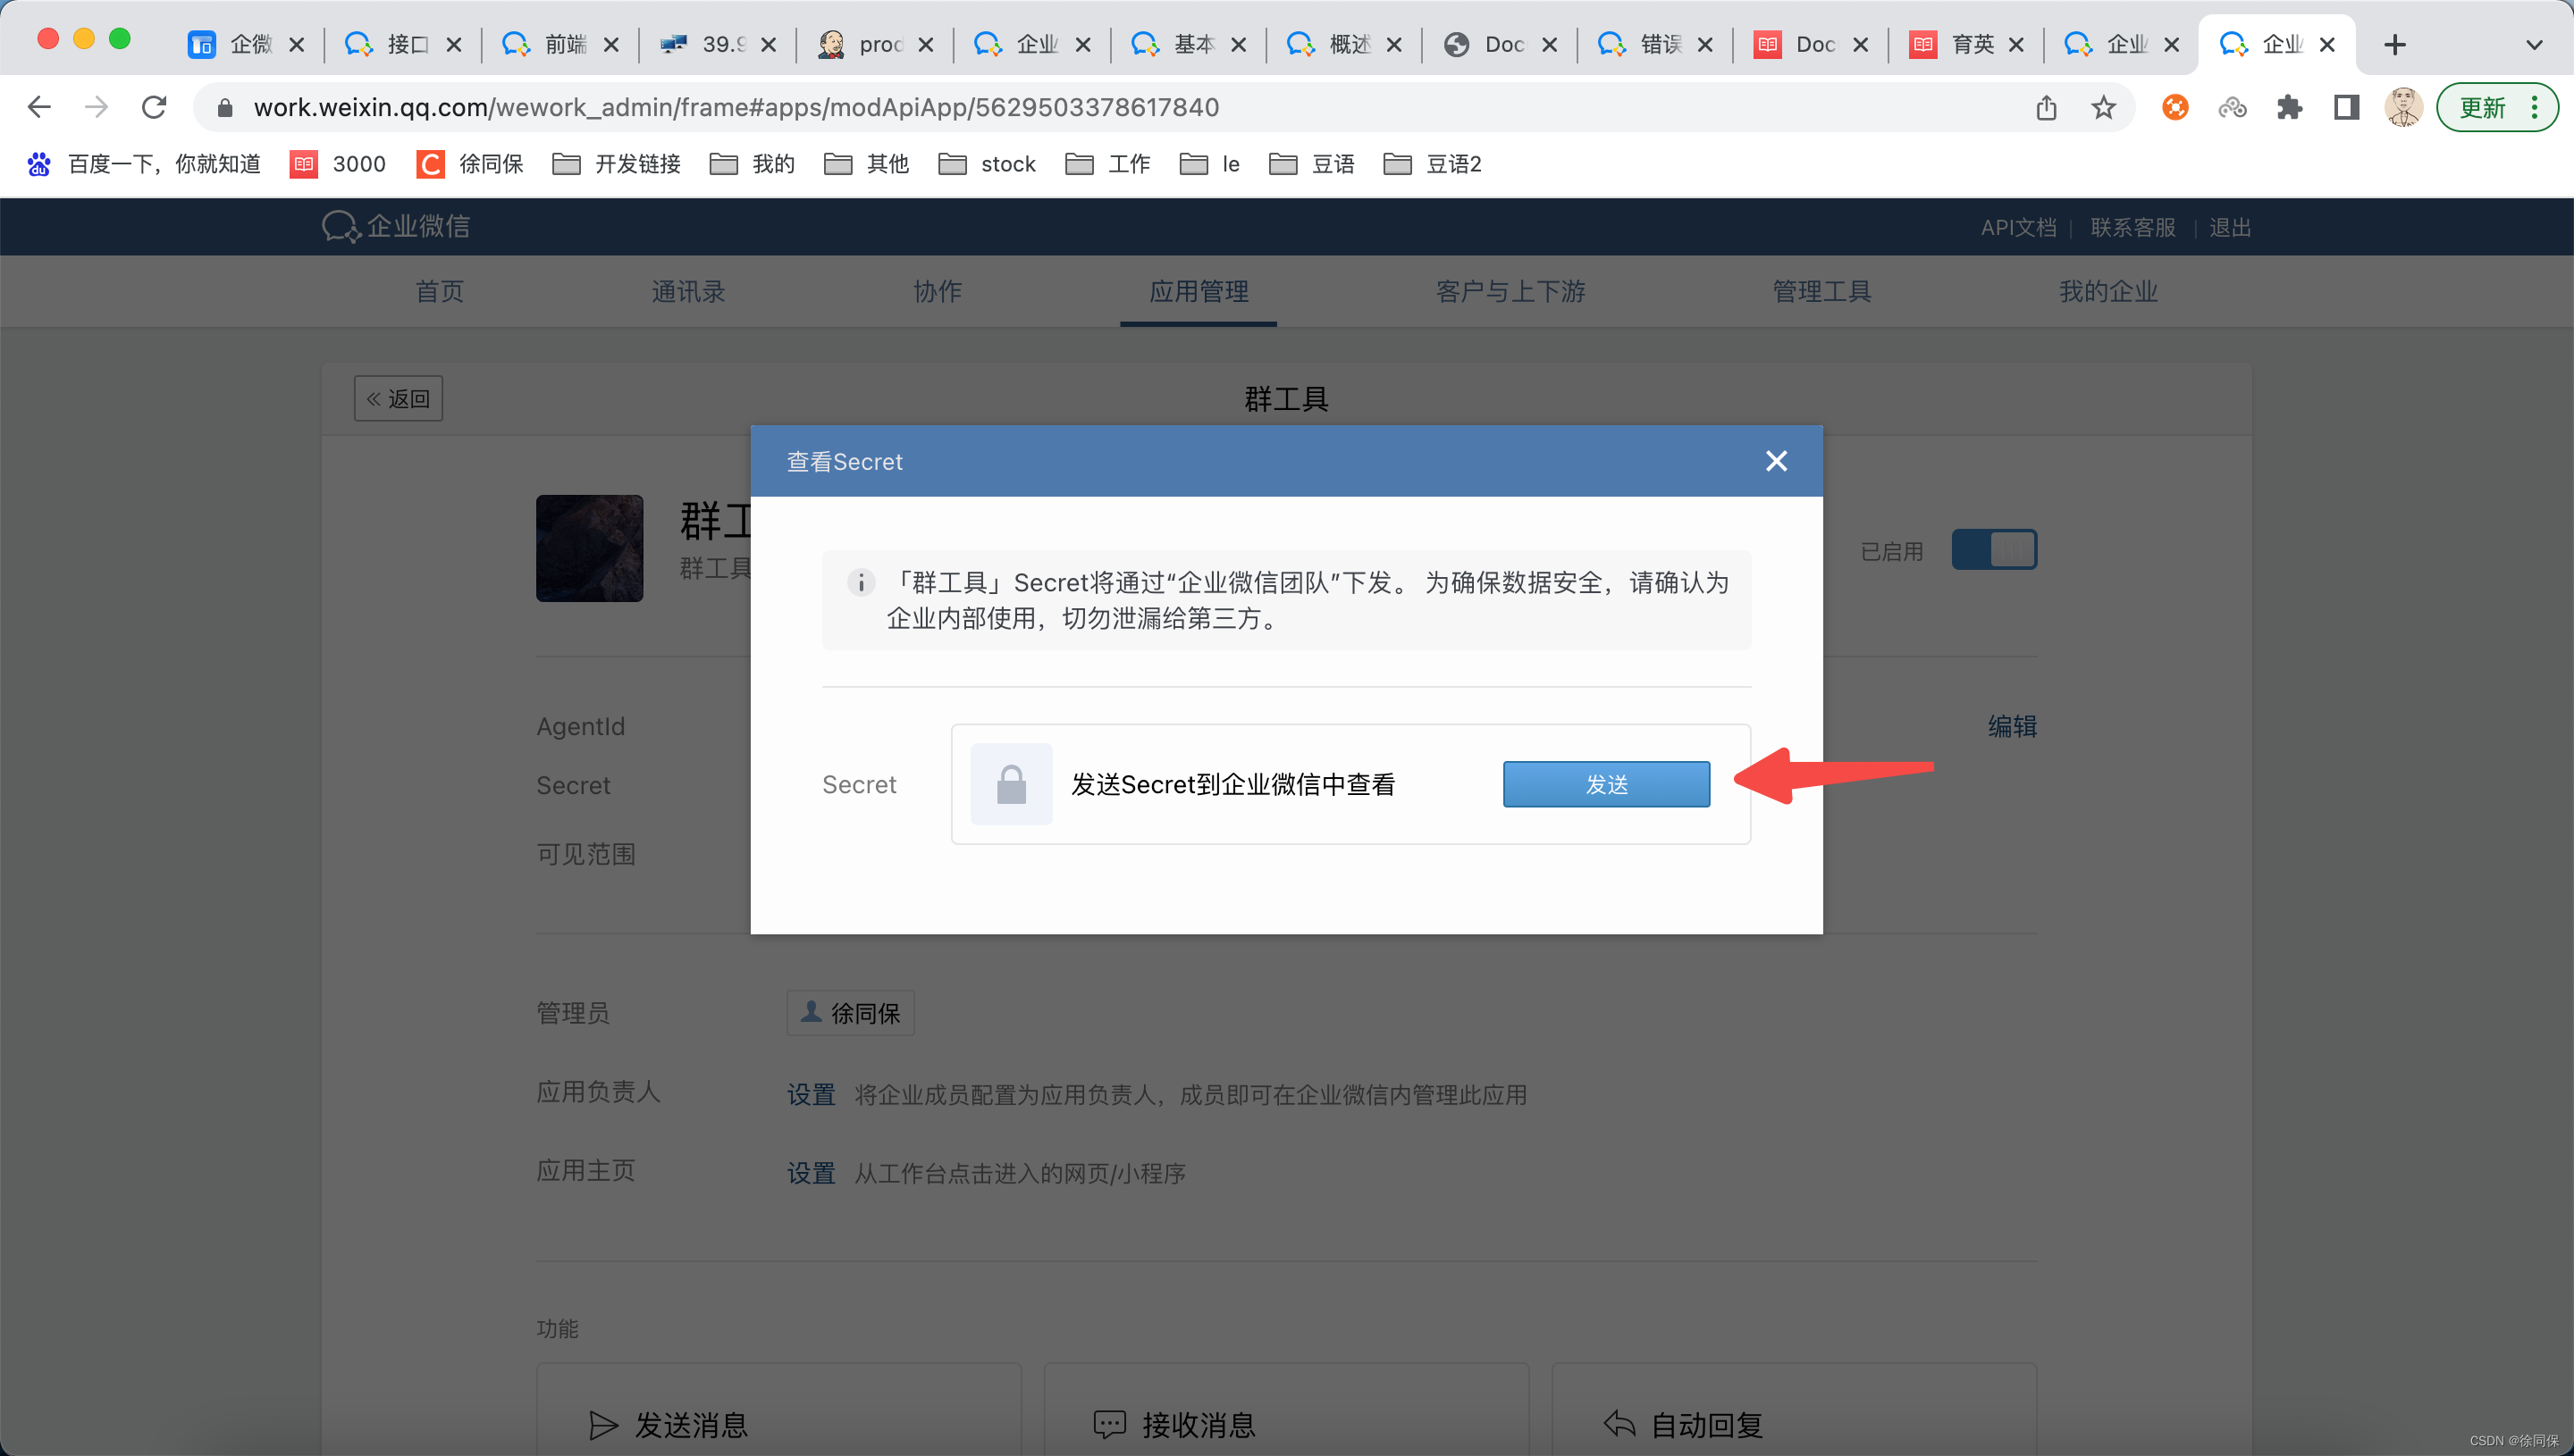
Task: Click the orange circular extension icon
Action: [x=2174, y=107]
